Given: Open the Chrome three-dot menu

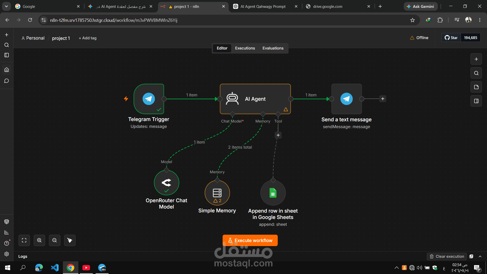Looking at the screenshot, I should click(x=480, y=20).
